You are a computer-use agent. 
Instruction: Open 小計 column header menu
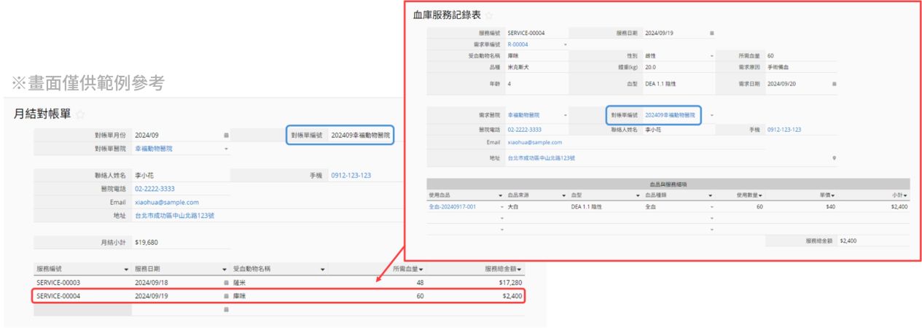907,195
